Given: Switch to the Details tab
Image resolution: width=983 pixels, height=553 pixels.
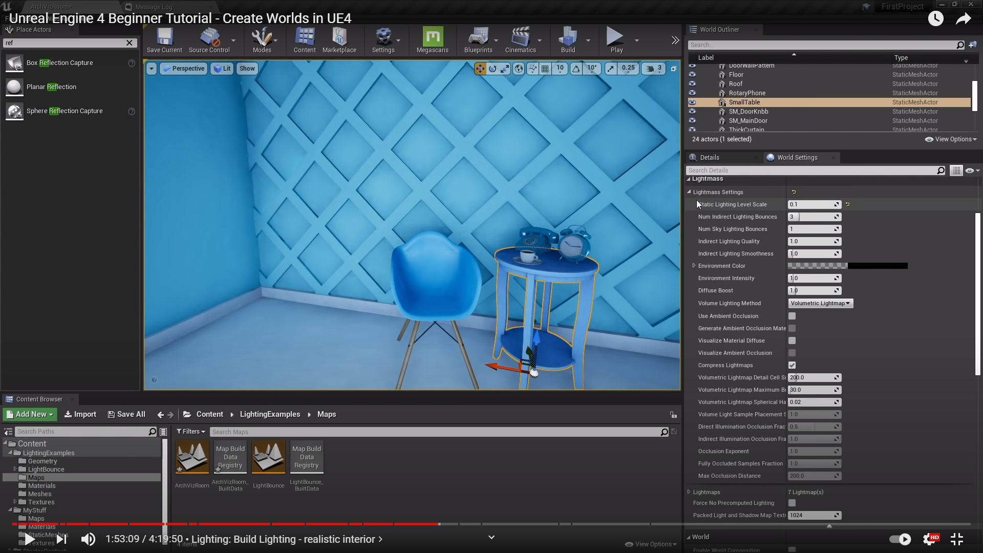Looking at the screenshot, I should tap(710, 158).
